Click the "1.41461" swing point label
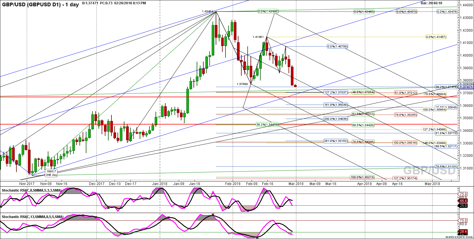The width and height of the screenshot is (474, 239). tap(258, 37)
